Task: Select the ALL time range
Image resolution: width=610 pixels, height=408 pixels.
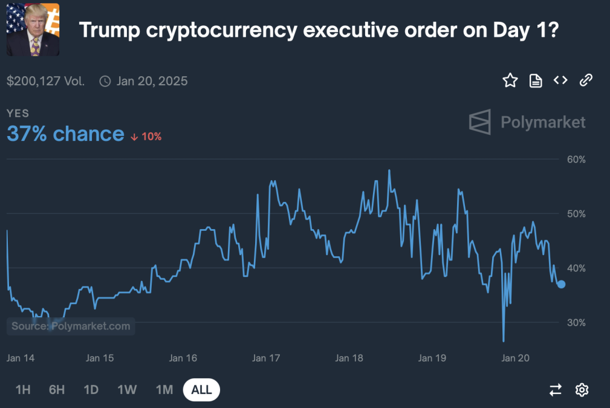Action: 201,390
